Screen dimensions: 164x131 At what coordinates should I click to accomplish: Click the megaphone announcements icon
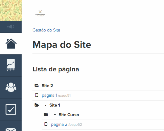tap(11, 27)
